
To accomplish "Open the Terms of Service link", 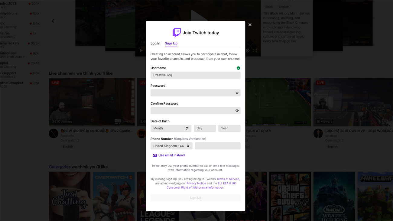I will click(x=228, y=179).
